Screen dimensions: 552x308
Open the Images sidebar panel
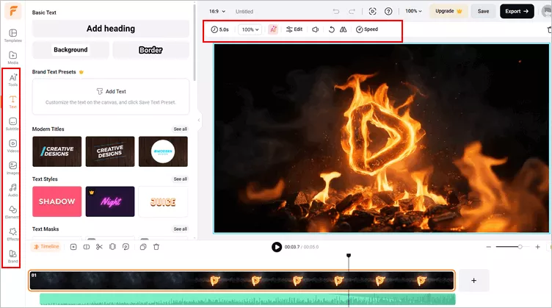(12, 168)
